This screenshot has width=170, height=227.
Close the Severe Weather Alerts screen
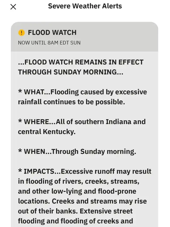click(x=13, y=7)
